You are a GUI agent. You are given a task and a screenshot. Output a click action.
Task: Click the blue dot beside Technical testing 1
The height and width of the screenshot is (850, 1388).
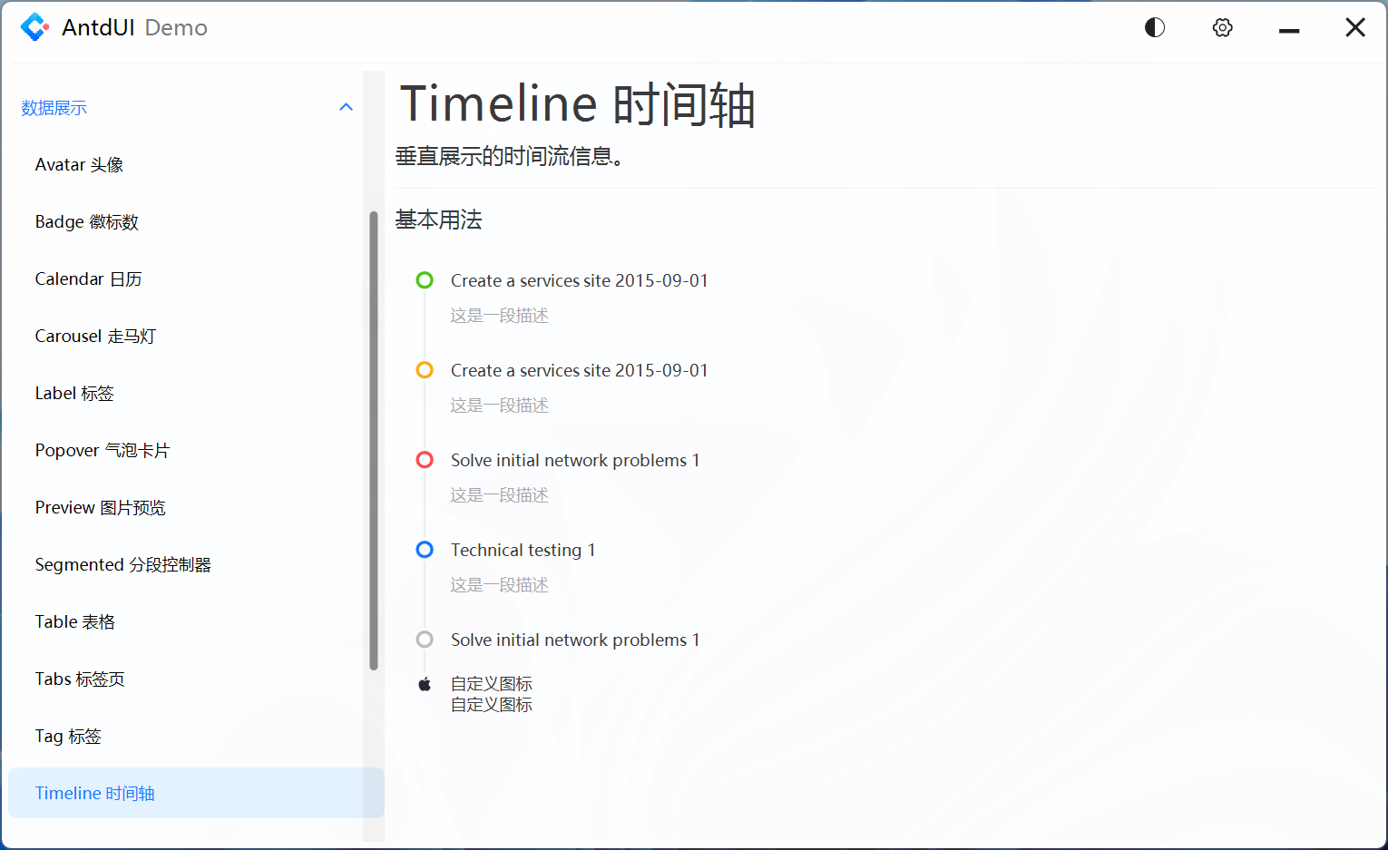pyautogui.click(x=425, y=549)
